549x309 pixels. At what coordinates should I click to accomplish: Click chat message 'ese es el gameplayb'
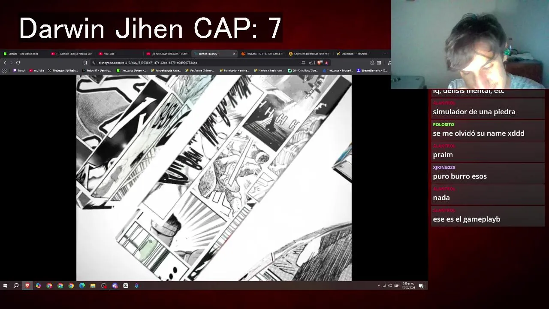[x=467, y=219]
